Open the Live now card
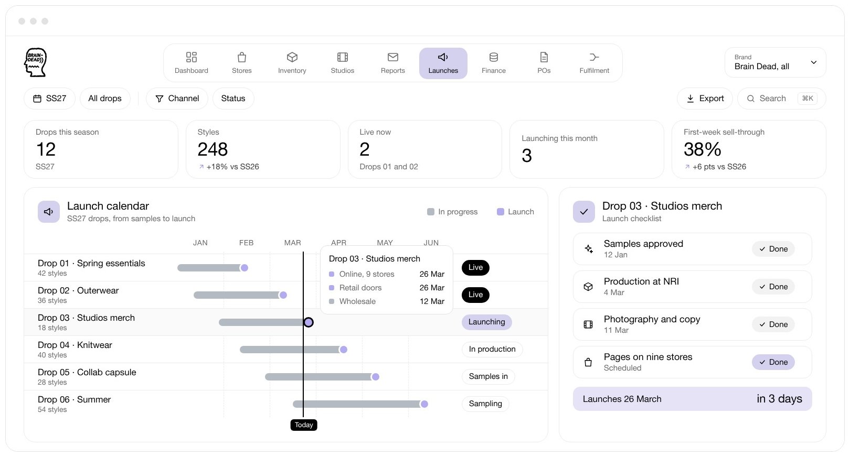The height and width of the screenshot is (457, 850). (x=425, y=149)
